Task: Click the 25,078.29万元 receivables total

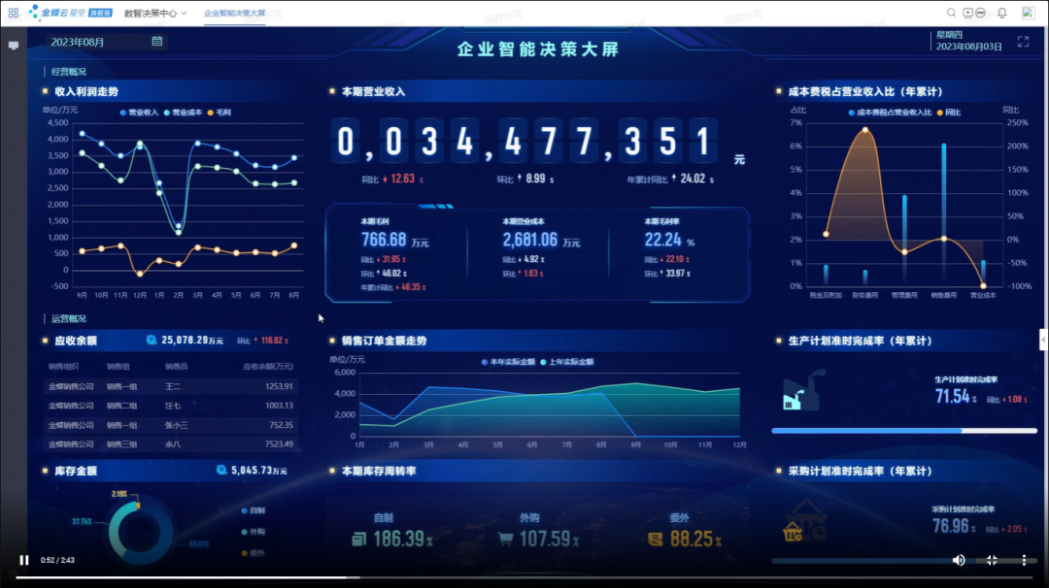Action: point(192,341)
